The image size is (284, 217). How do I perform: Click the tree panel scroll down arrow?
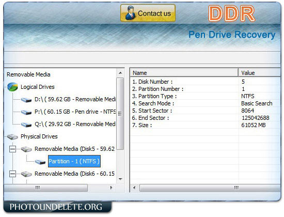pos(120,179)
